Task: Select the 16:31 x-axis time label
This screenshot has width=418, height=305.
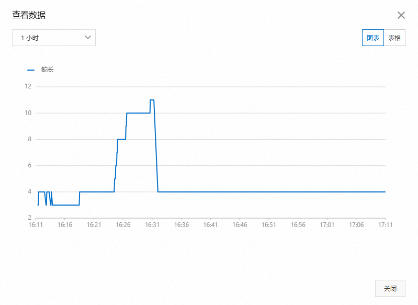Action: [x=152, y=225]
